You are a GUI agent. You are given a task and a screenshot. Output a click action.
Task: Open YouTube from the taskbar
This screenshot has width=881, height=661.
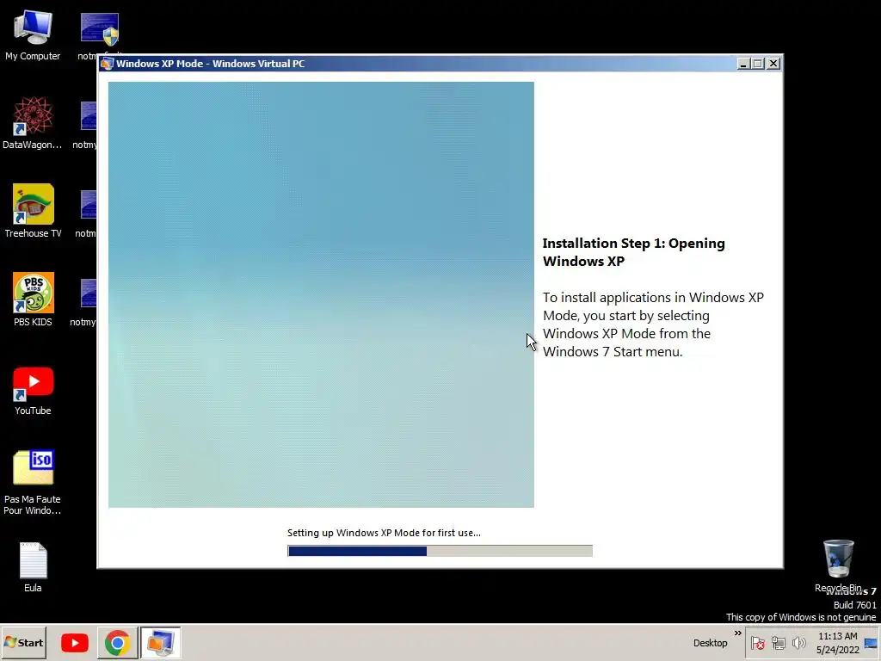coord(74,642)
